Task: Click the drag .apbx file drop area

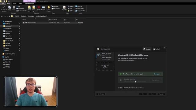Action: (105, 67)
